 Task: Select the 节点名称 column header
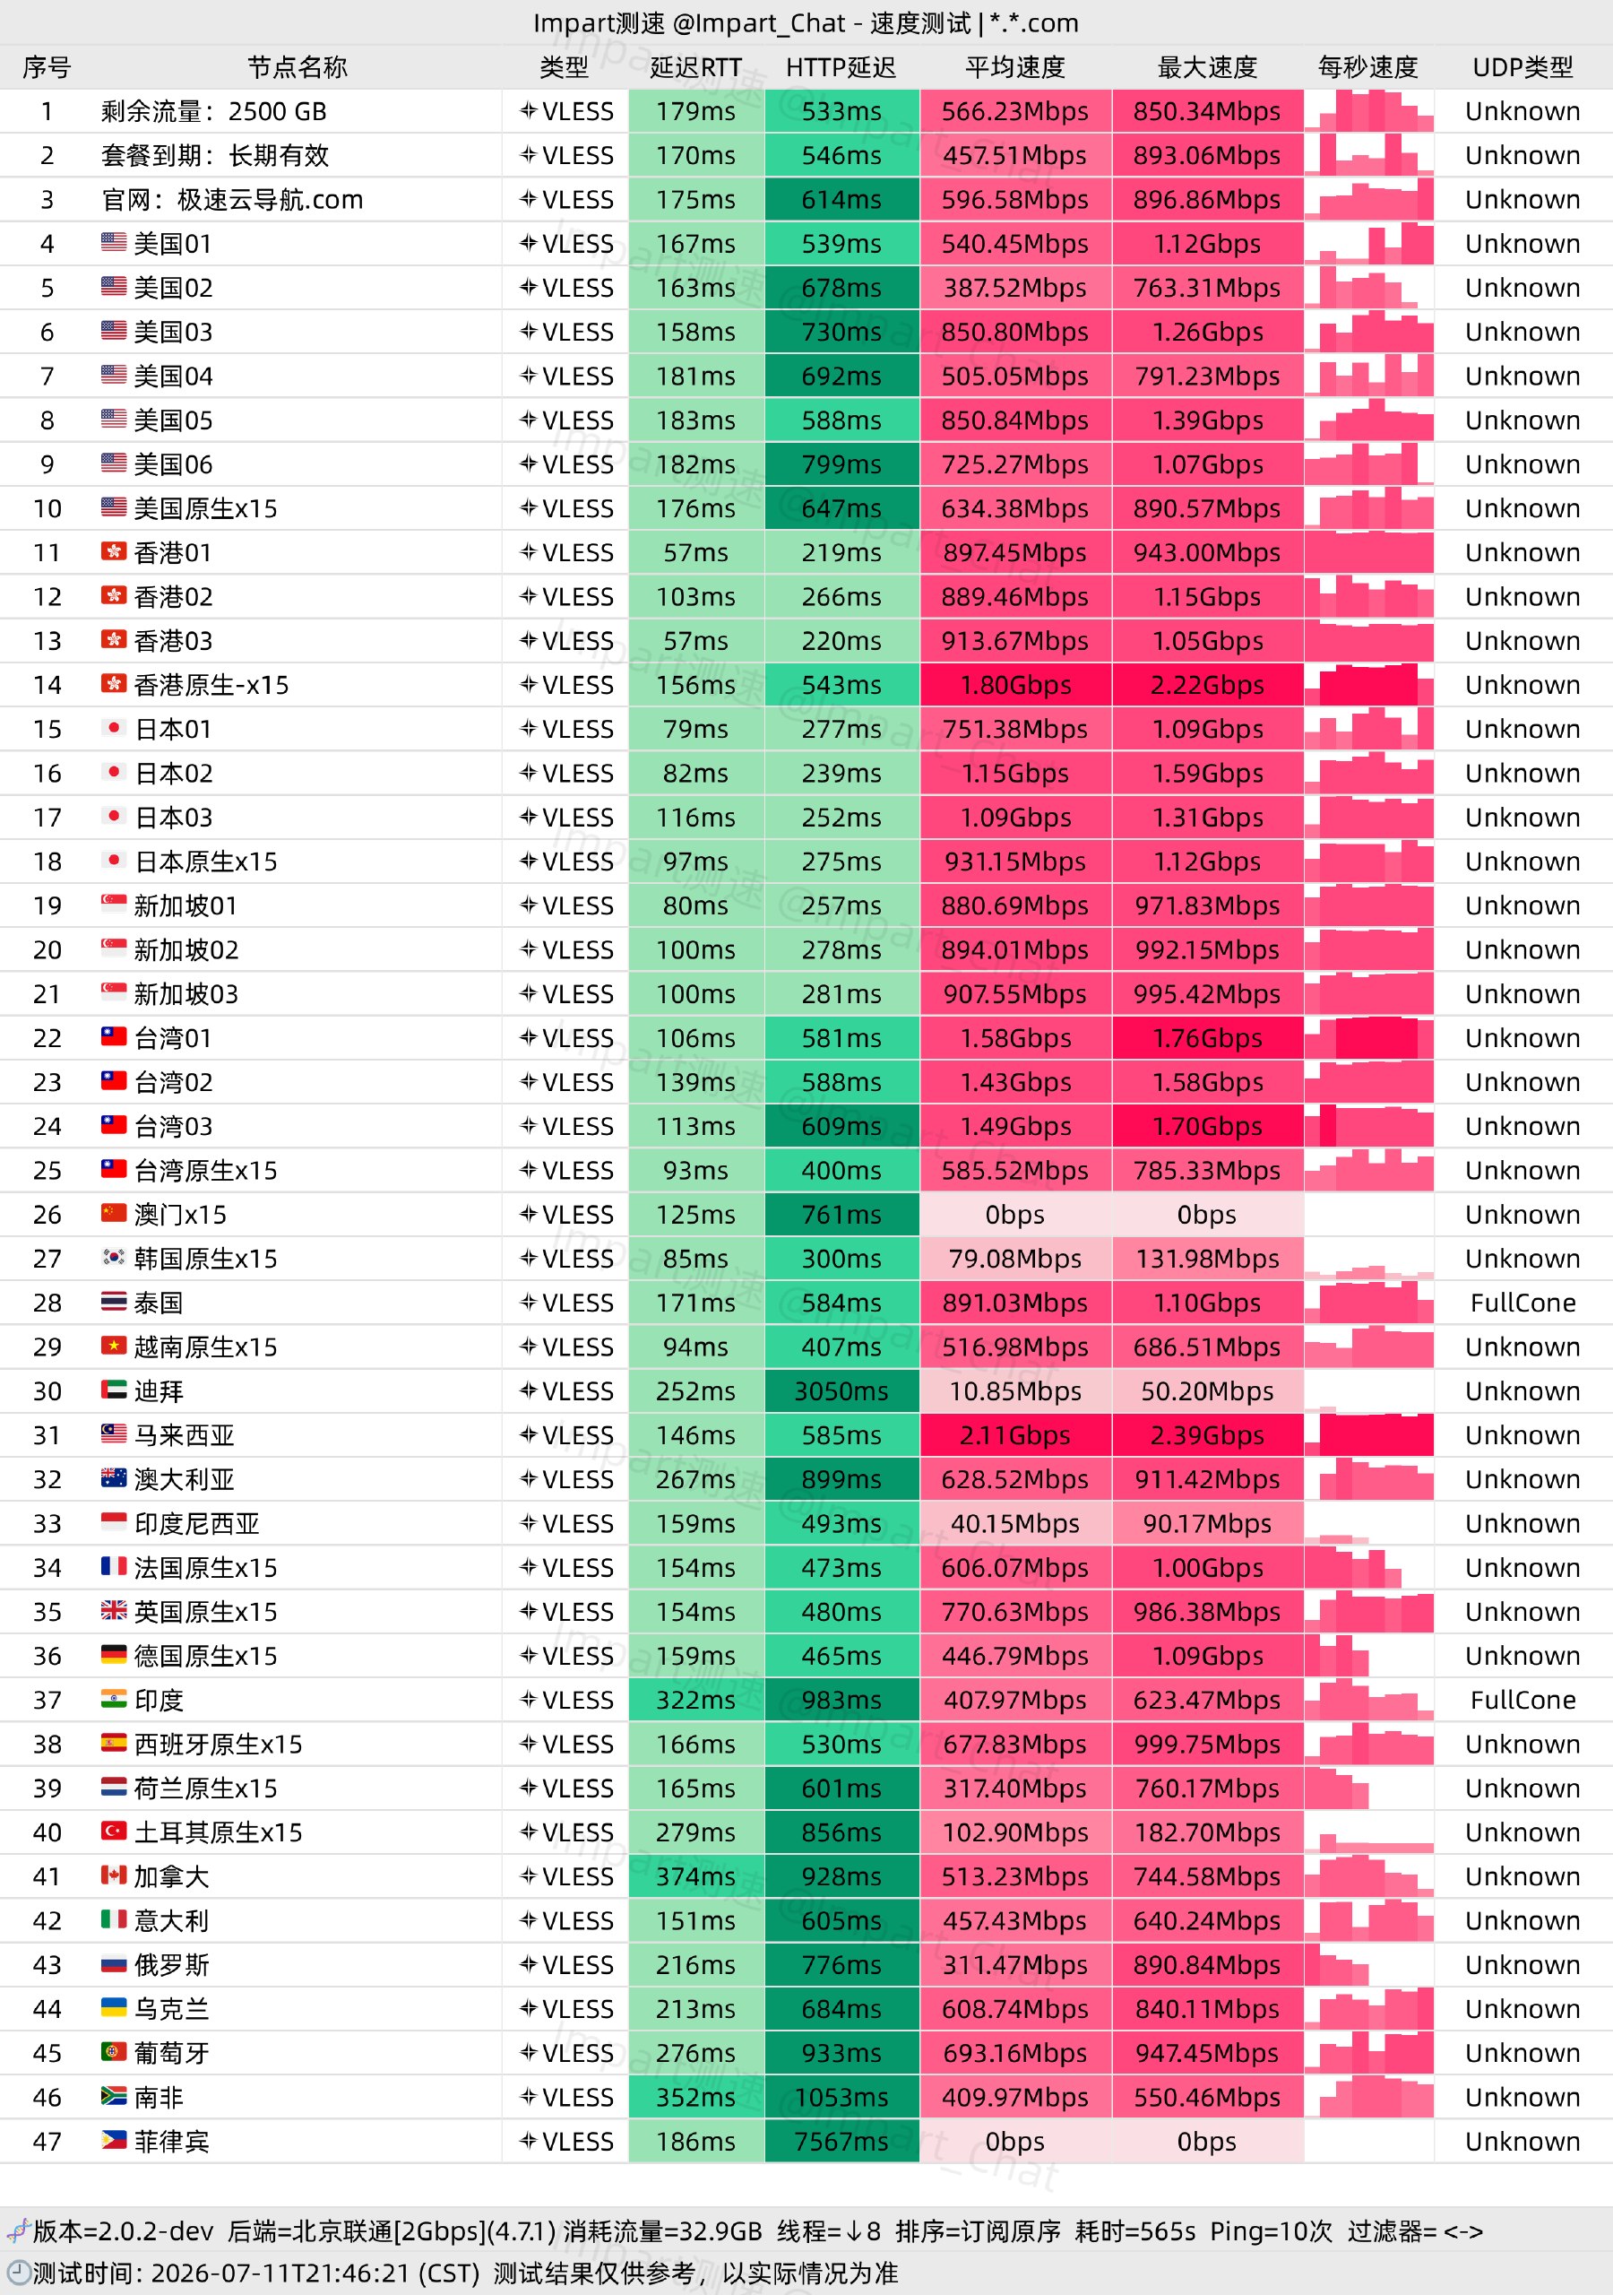[298, 67]
